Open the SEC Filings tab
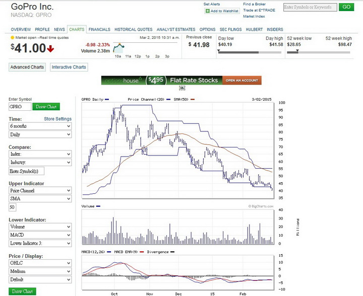The height and width of the screenshot is (296, 363). tap(230, 30)
